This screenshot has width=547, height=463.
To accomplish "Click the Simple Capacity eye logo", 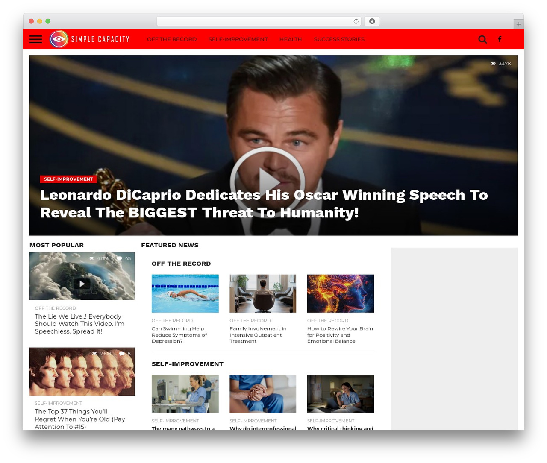I will click(59, 39).
